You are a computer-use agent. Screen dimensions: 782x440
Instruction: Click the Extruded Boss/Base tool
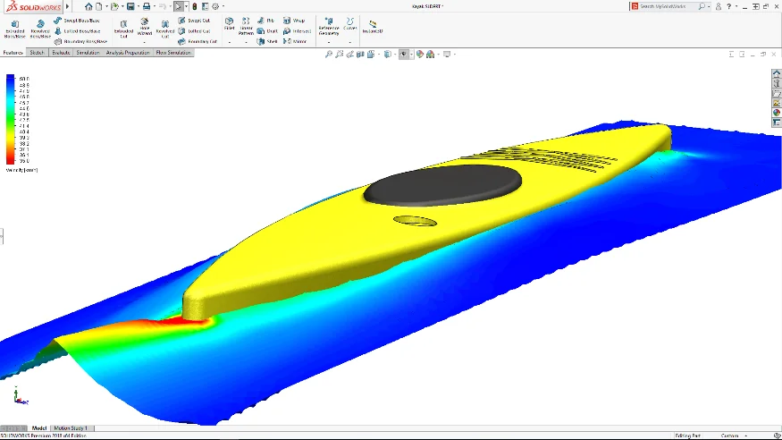15,28
